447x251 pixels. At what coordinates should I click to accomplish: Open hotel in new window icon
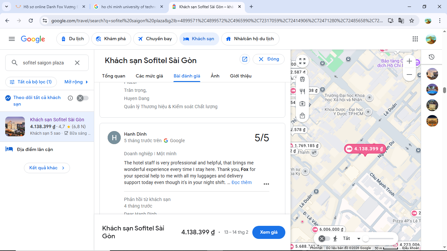(244, 59)
